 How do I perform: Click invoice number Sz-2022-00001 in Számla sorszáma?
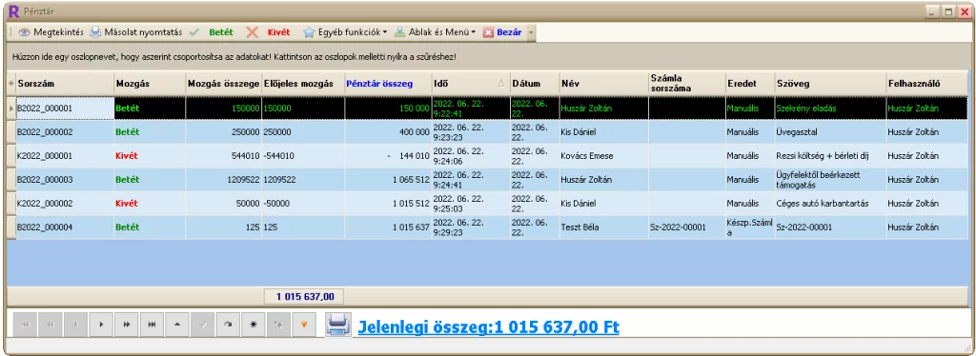tap(686, 227)
